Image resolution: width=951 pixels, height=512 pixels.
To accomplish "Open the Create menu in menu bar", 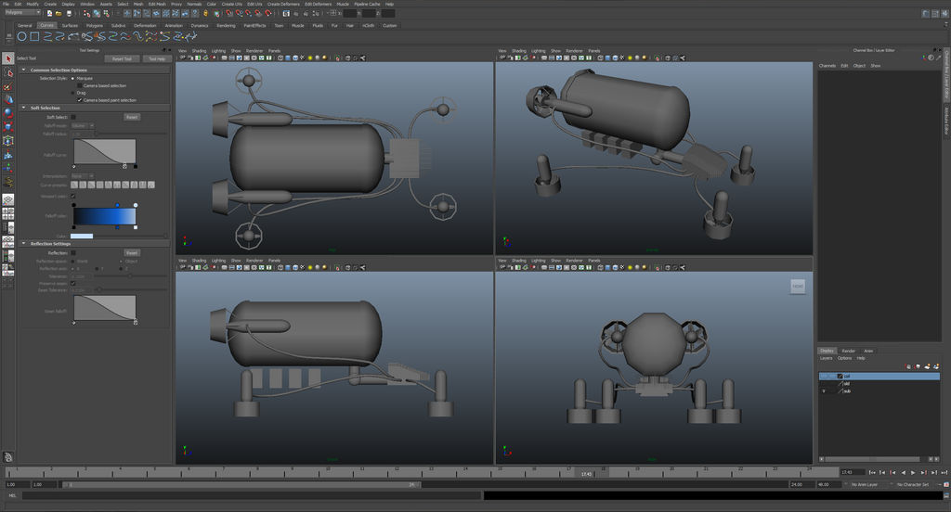I will pyautogui.click(x=50, y=4).
